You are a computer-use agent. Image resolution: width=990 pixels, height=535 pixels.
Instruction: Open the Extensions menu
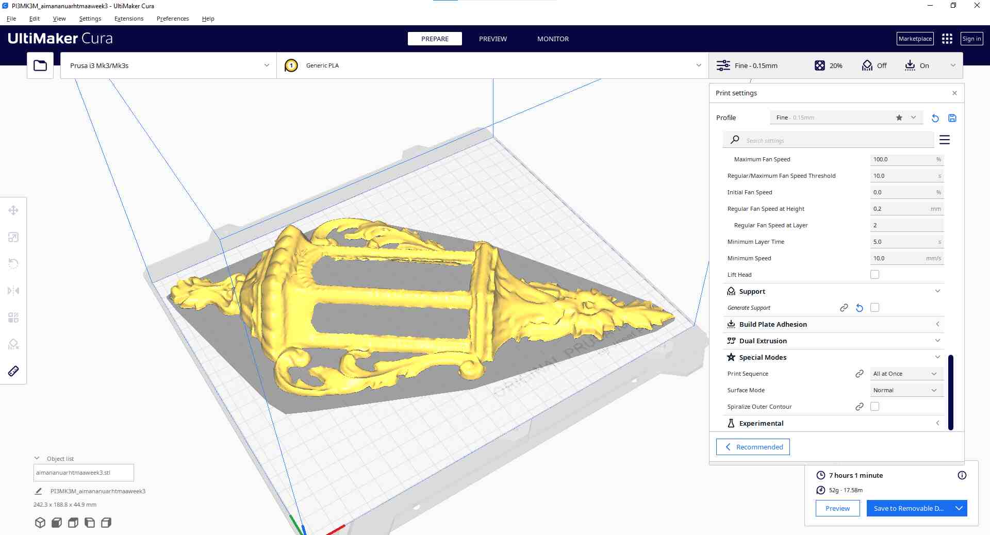pyautogui.click(x=129, y=19)
